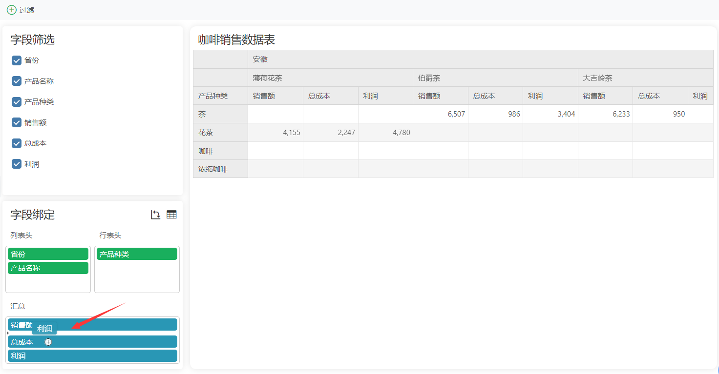
Task: Click the 薄荷花茶 column header
Action: [x=330, y=78]
